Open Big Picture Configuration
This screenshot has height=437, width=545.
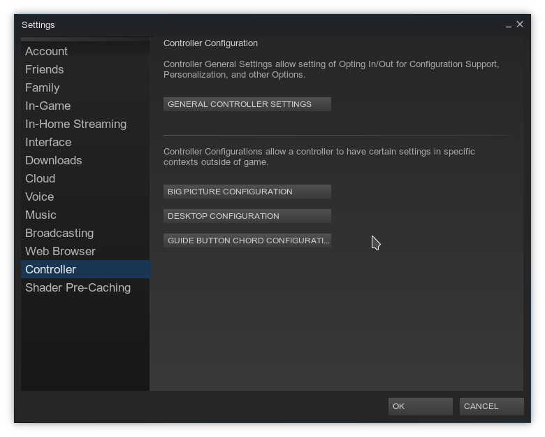247,192
